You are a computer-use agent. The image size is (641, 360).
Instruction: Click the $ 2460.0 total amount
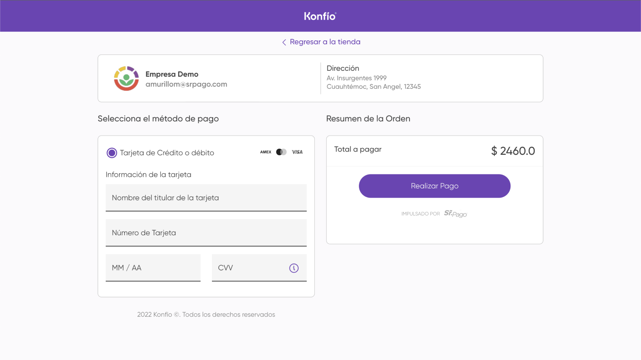[513, 151]
